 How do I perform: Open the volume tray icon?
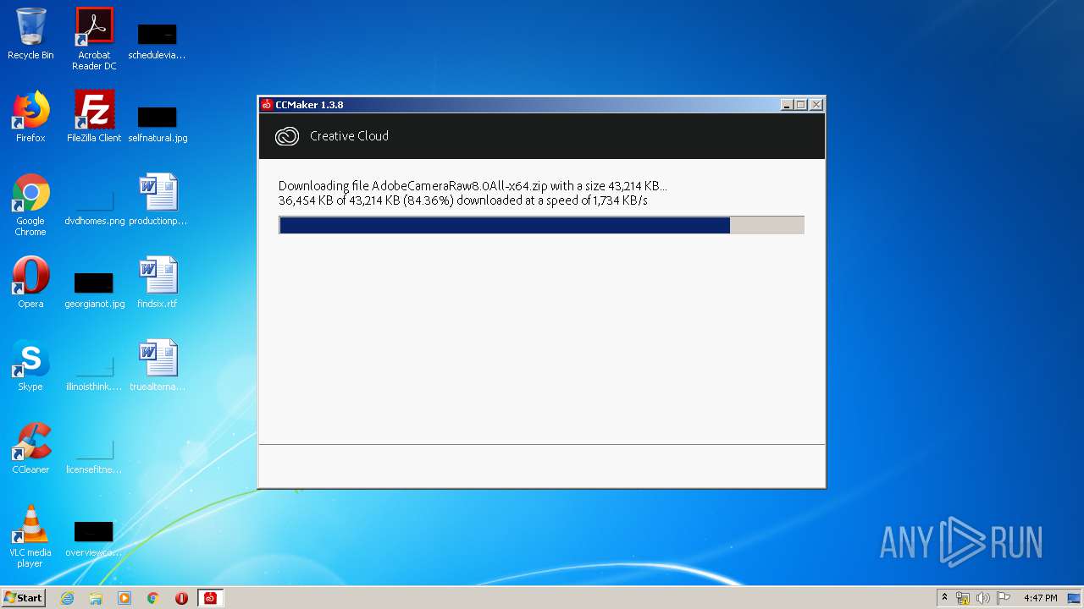pyautogui.click(x=982, y=598)
